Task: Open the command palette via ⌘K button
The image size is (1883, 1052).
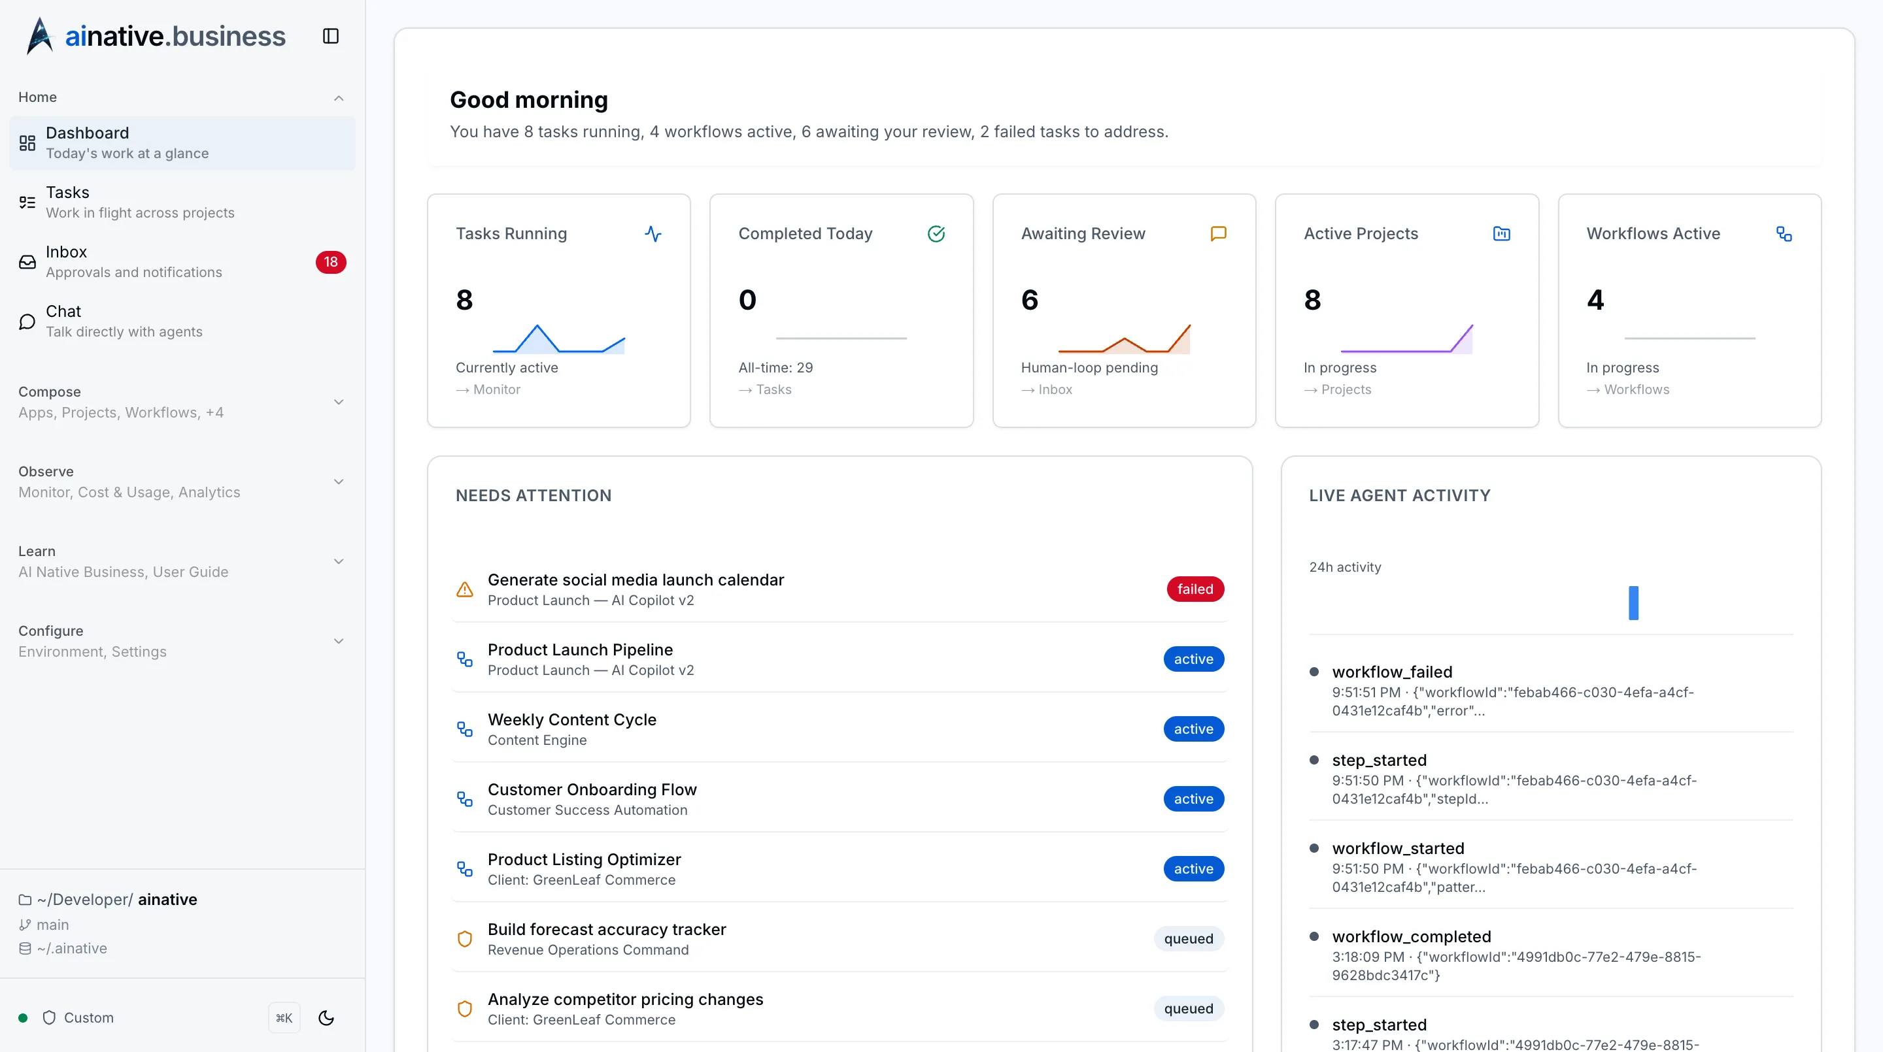Action: [284, 1017]
